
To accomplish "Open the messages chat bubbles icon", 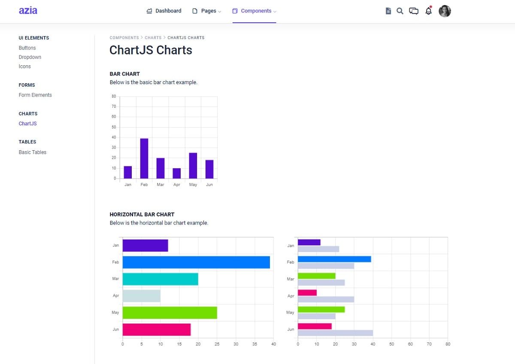I will click(414, 11).
